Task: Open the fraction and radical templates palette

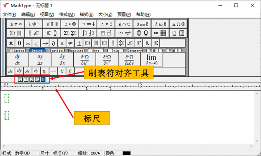Action: pos(34,33)
